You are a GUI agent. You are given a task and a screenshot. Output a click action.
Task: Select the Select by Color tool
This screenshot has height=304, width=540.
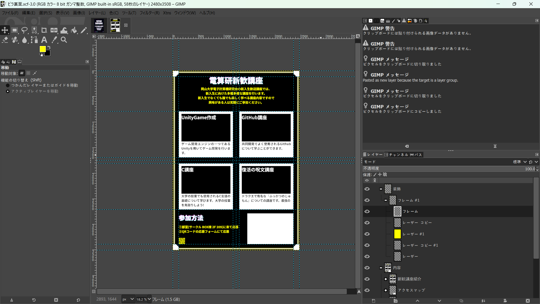[34, 30]
